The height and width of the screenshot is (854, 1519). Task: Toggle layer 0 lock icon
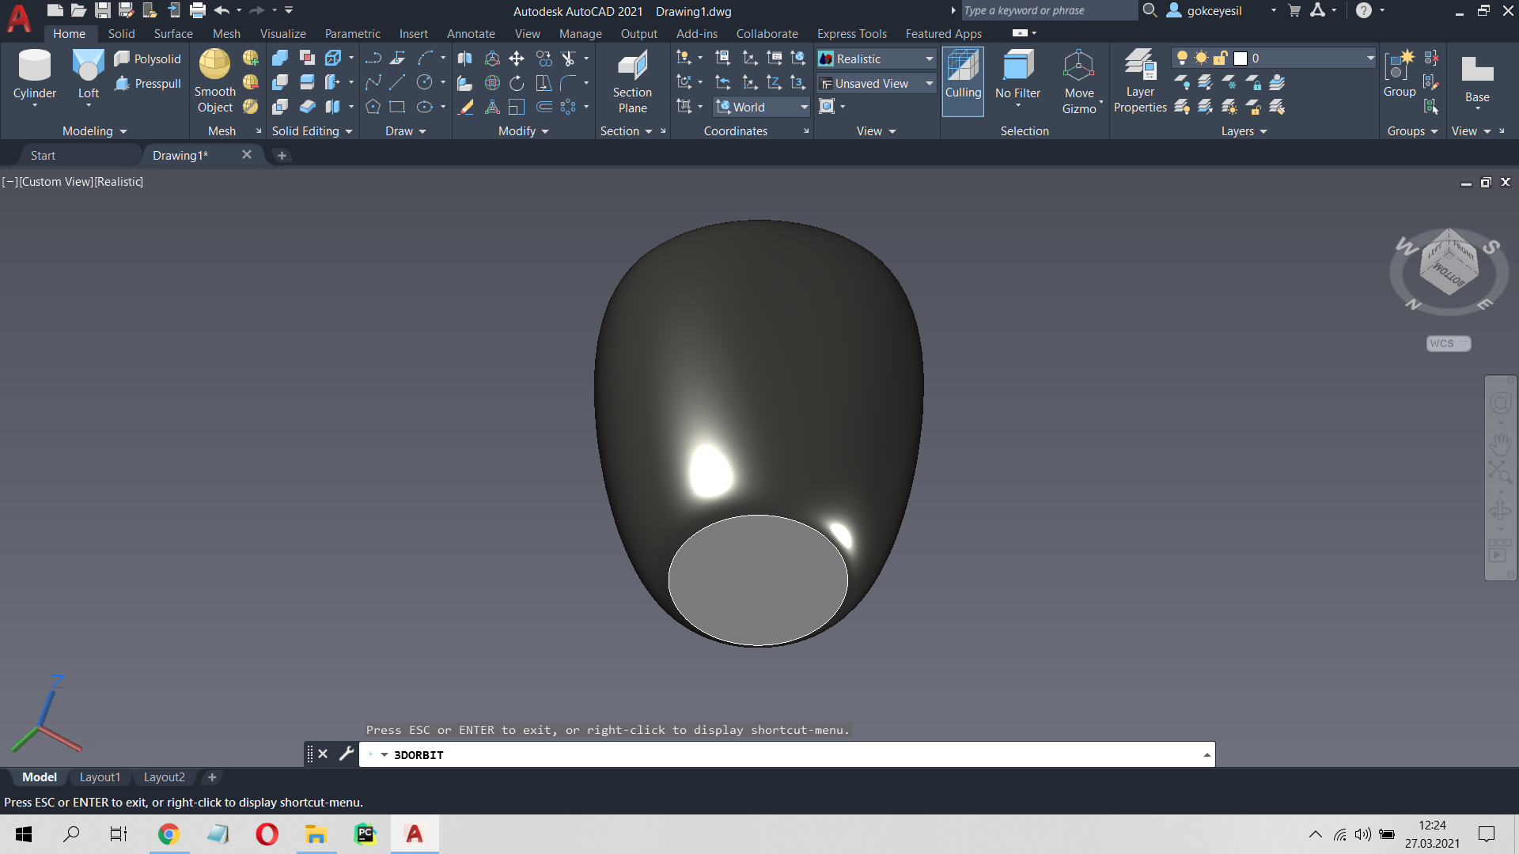(x=1220, y=58)
